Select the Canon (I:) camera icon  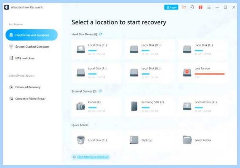coord(81,106)
